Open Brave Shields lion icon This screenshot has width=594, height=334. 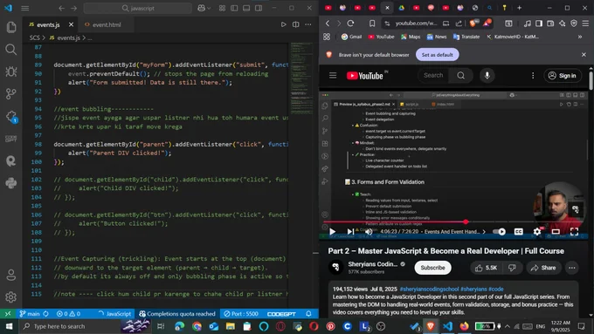point(473,24)
